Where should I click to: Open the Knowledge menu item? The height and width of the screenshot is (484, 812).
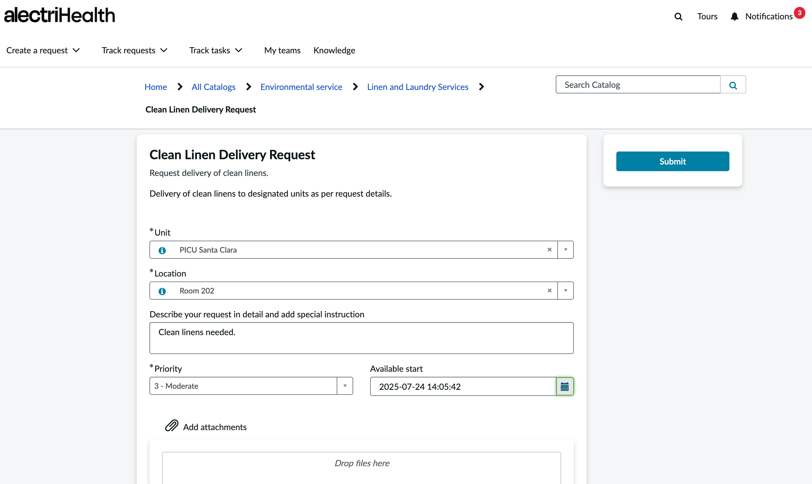click(x=334, y=50)
